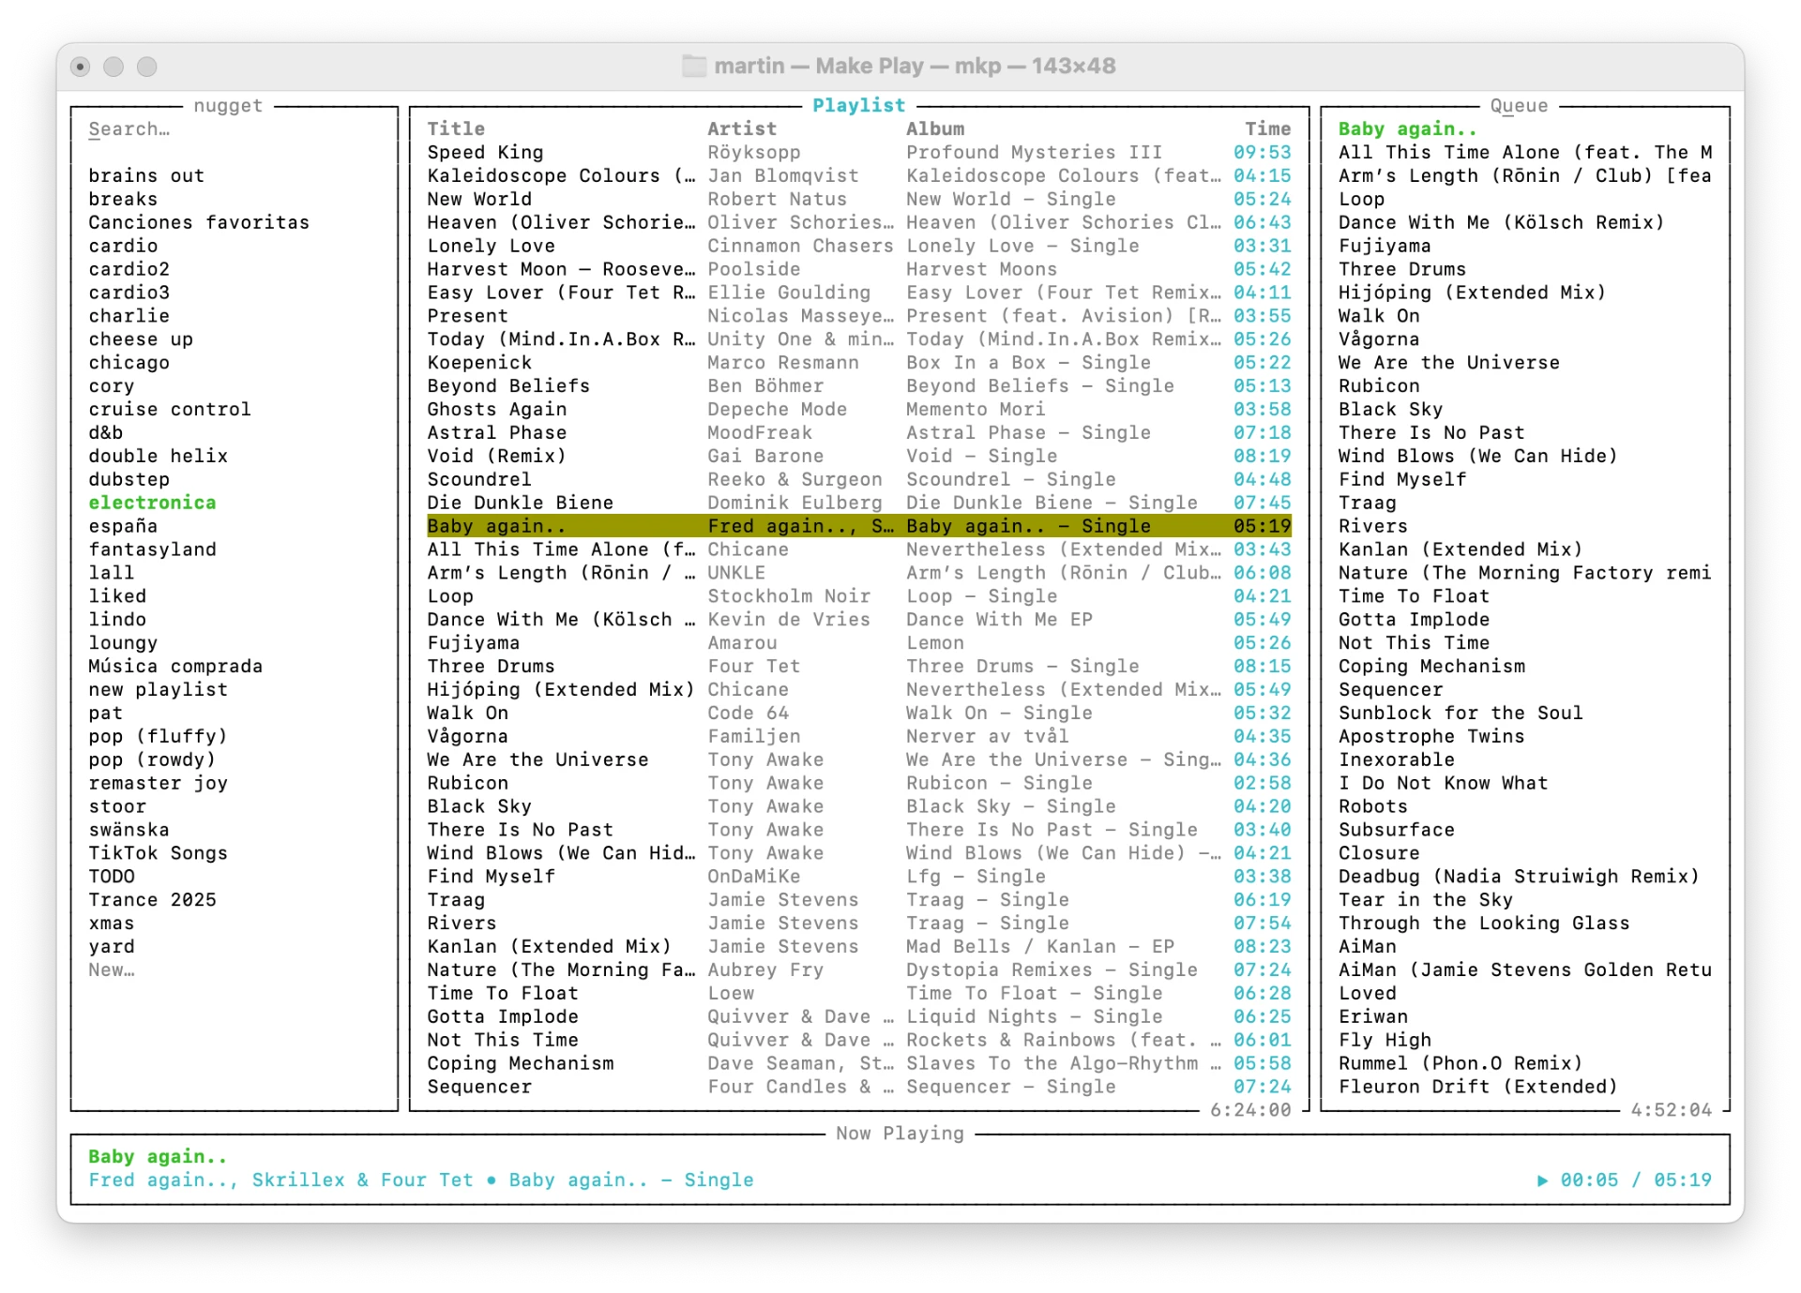Open 'Canciones favoritas' playlist
1801x1293 pixels.
(199, 223)
